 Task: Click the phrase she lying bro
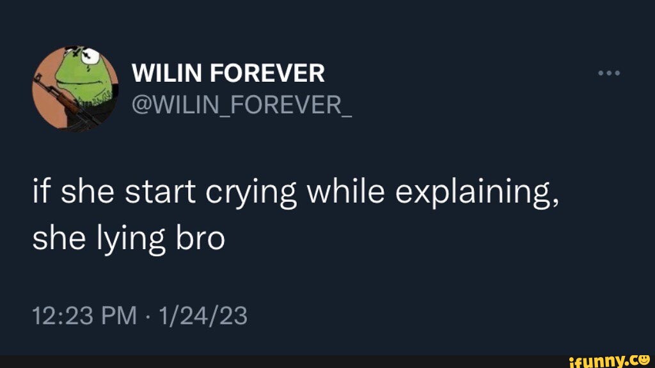pos(128,236)
